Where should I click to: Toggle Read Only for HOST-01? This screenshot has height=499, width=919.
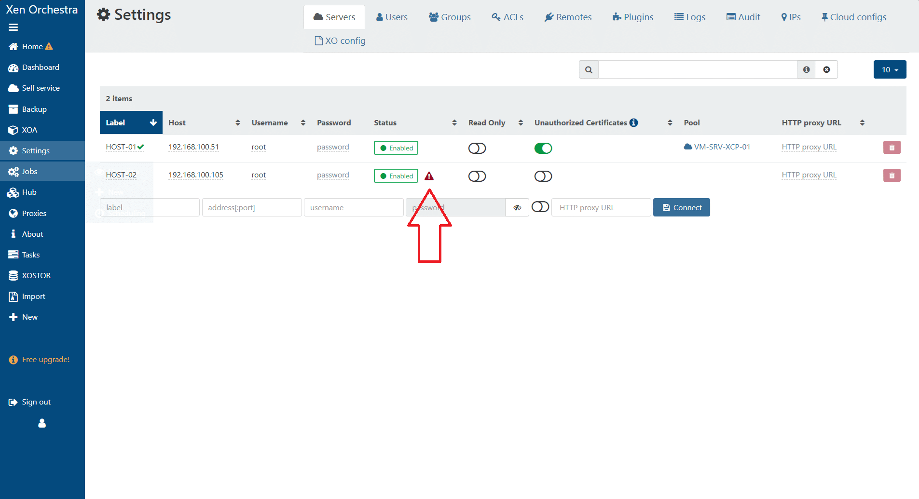(x=477, y=148)
